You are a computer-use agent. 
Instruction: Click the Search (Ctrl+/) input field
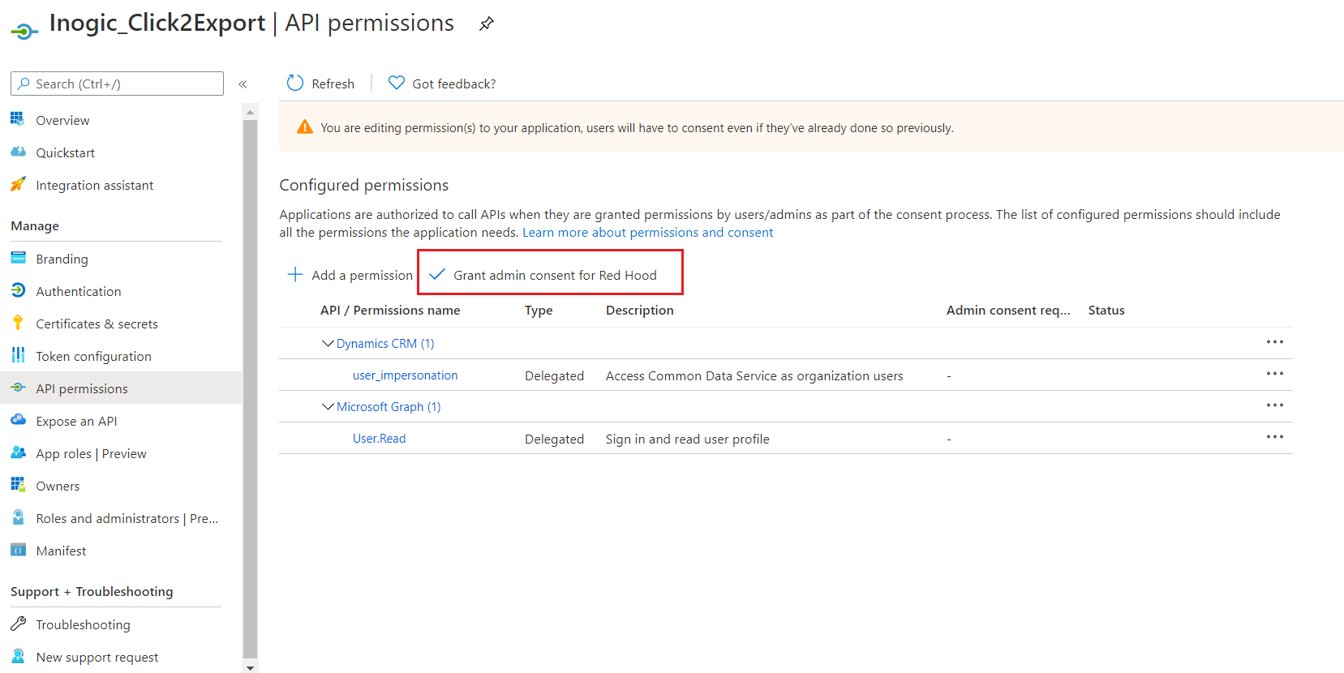pyautogui.click(x=117, y=84)
